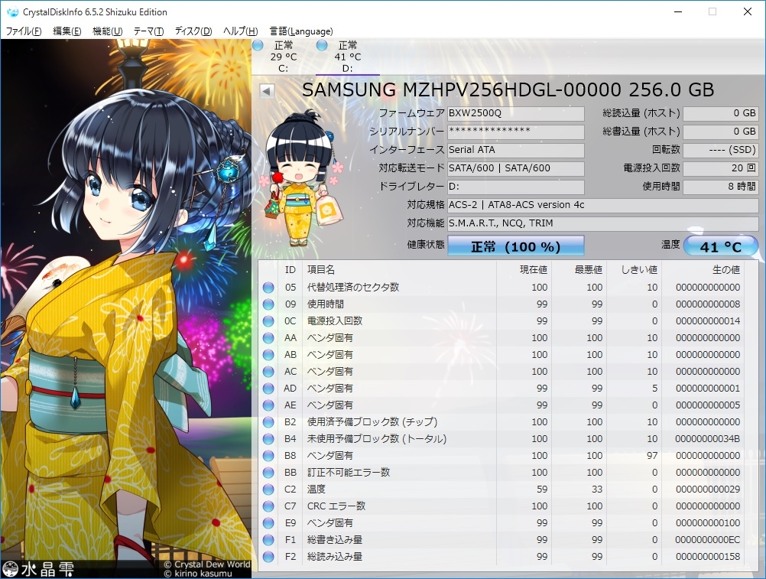Select the D: drive 41 °C tab

tap(347, 57)
